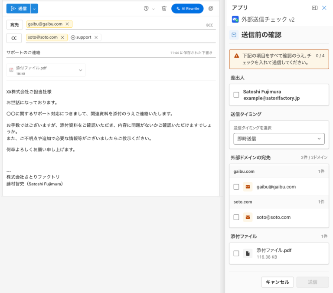Click the shield sensitivity icon
The image size is (333, 293).
(x=146, y=9)
